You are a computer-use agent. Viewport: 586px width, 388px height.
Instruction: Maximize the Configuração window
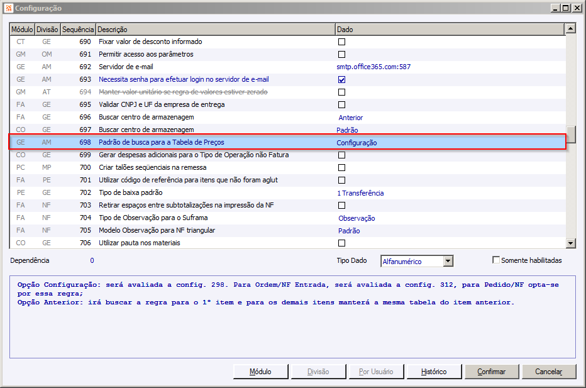pyautogui.click(x=566, y=8)
